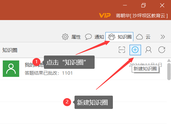The height and width of the screenshot is (137, 171).
Task: Click the 属性 tab label
Action: point(76,37)
